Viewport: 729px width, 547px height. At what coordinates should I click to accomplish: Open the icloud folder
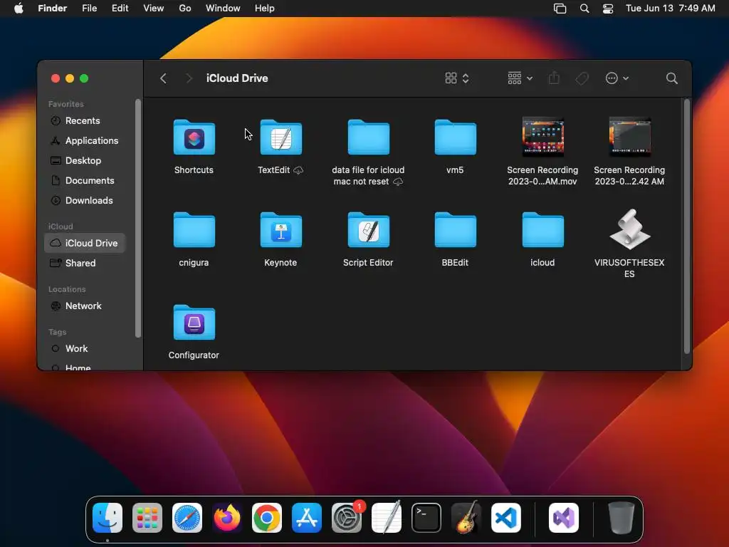542,230
